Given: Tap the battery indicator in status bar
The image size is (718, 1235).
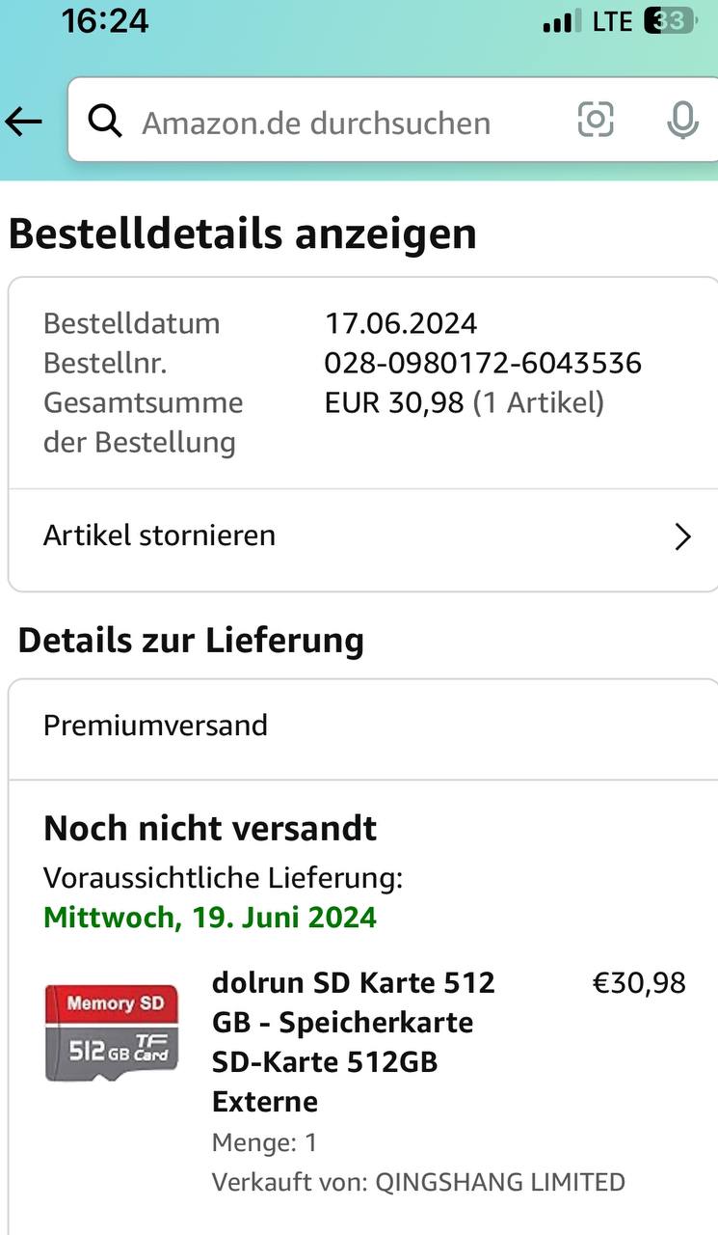Looking at the screenshot, I should [668, 21].
